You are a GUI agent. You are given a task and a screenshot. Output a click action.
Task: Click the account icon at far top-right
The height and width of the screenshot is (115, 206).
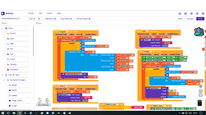coord(203,13)
